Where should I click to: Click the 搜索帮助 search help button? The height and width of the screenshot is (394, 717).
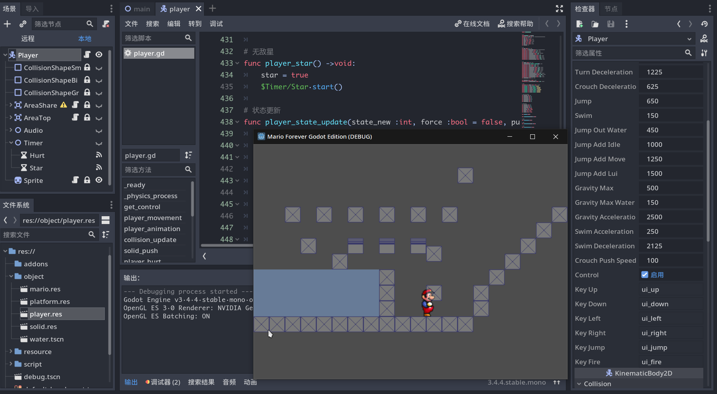tap(515, 23)
